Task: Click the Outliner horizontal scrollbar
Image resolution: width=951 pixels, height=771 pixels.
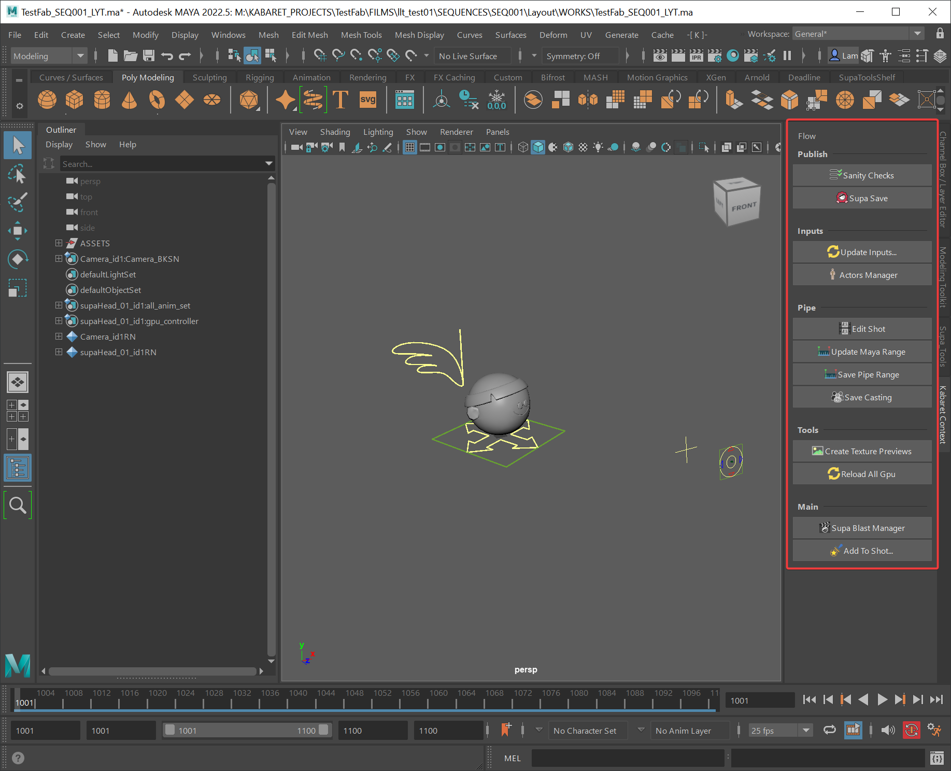Action: tap(152, 671)
